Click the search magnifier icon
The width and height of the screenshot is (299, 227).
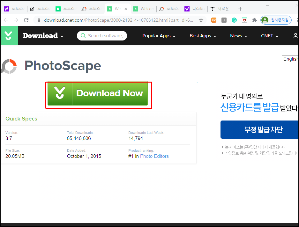(x=83, y=36)
